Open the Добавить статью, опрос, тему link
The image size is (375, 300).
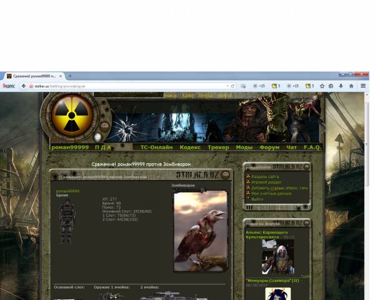[279, 188]
